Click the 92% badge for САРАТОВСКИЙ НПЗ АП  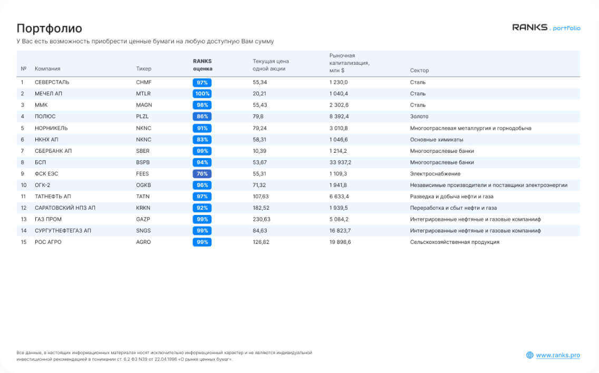click(202, 208)
